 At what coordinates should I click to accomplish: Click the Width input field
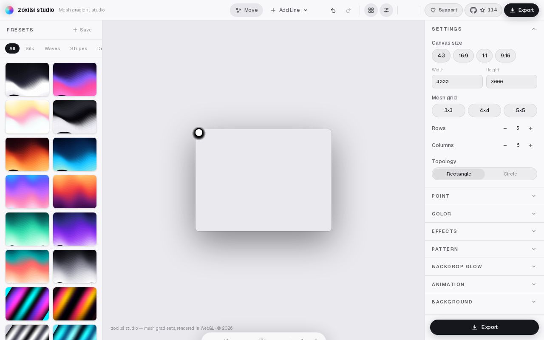click(457, 82)
